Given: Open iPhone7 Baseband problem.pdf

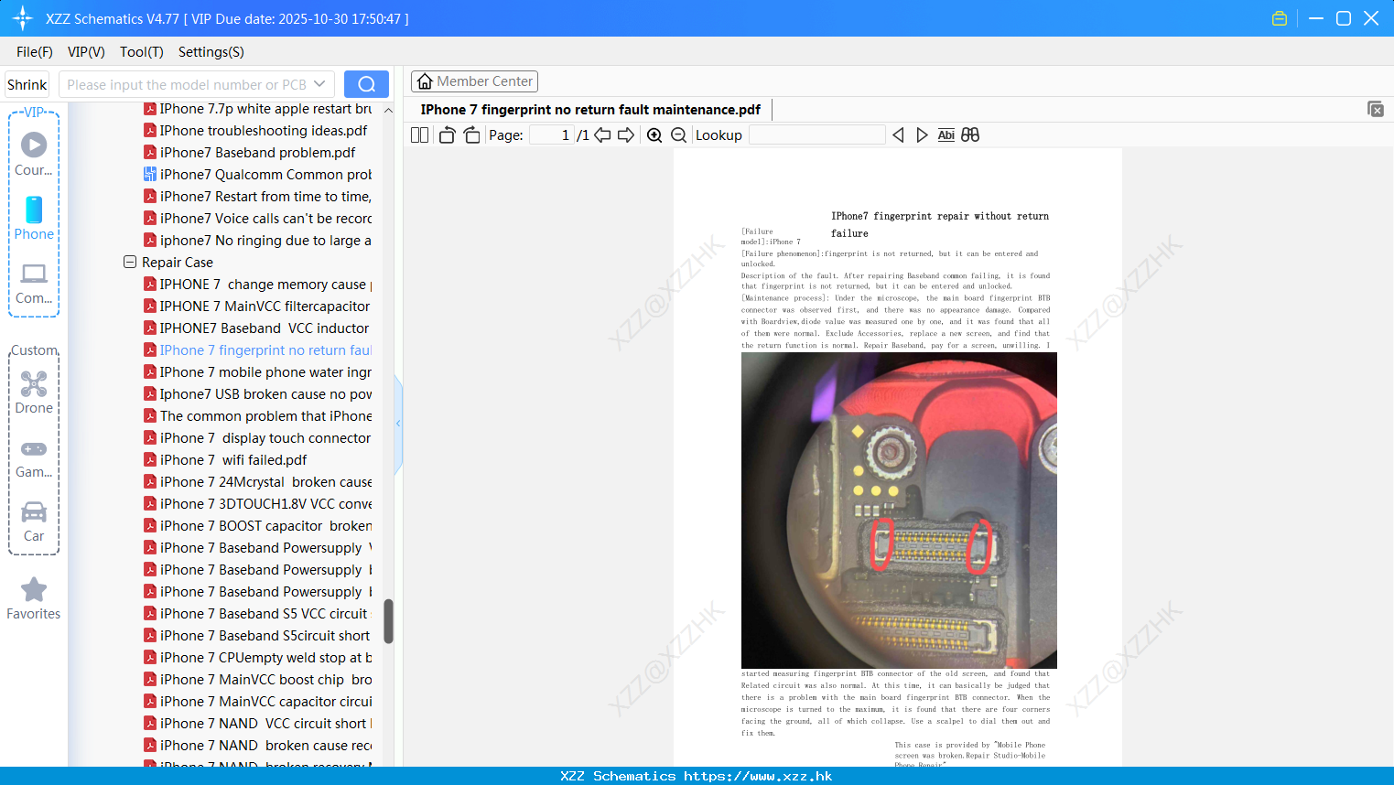Looking at the screenshot, I should coord(249,153).
